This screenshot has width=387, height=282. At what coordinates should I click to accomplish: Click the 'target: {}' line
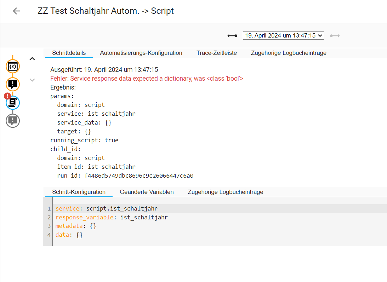74,132
